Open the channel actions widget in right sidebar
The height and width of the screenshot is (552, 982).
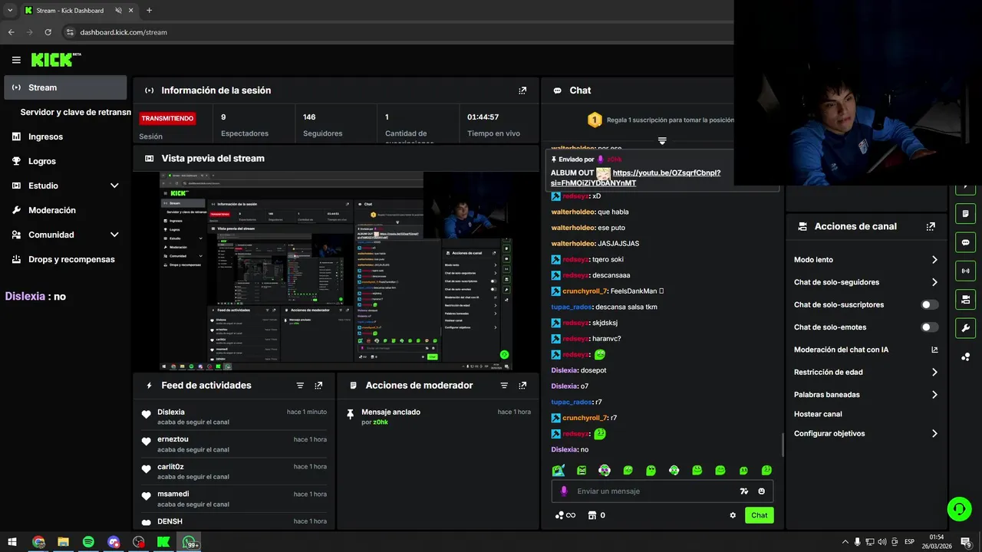point(965,299)
